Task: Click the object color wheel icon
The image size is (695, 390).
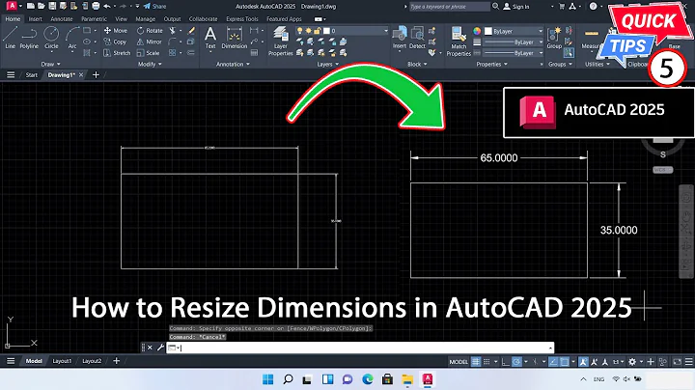Action: click(x=477, y=31)
